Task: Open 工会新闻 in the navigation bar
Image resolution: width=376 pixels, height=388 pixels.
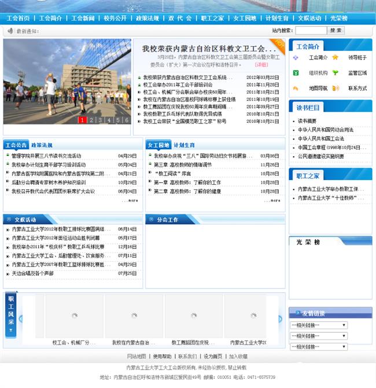Action: point(83,19)
